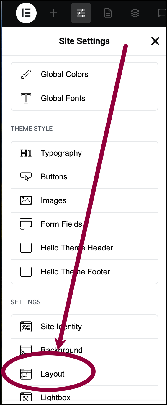Open the Structure layers icon

[135, 13]
